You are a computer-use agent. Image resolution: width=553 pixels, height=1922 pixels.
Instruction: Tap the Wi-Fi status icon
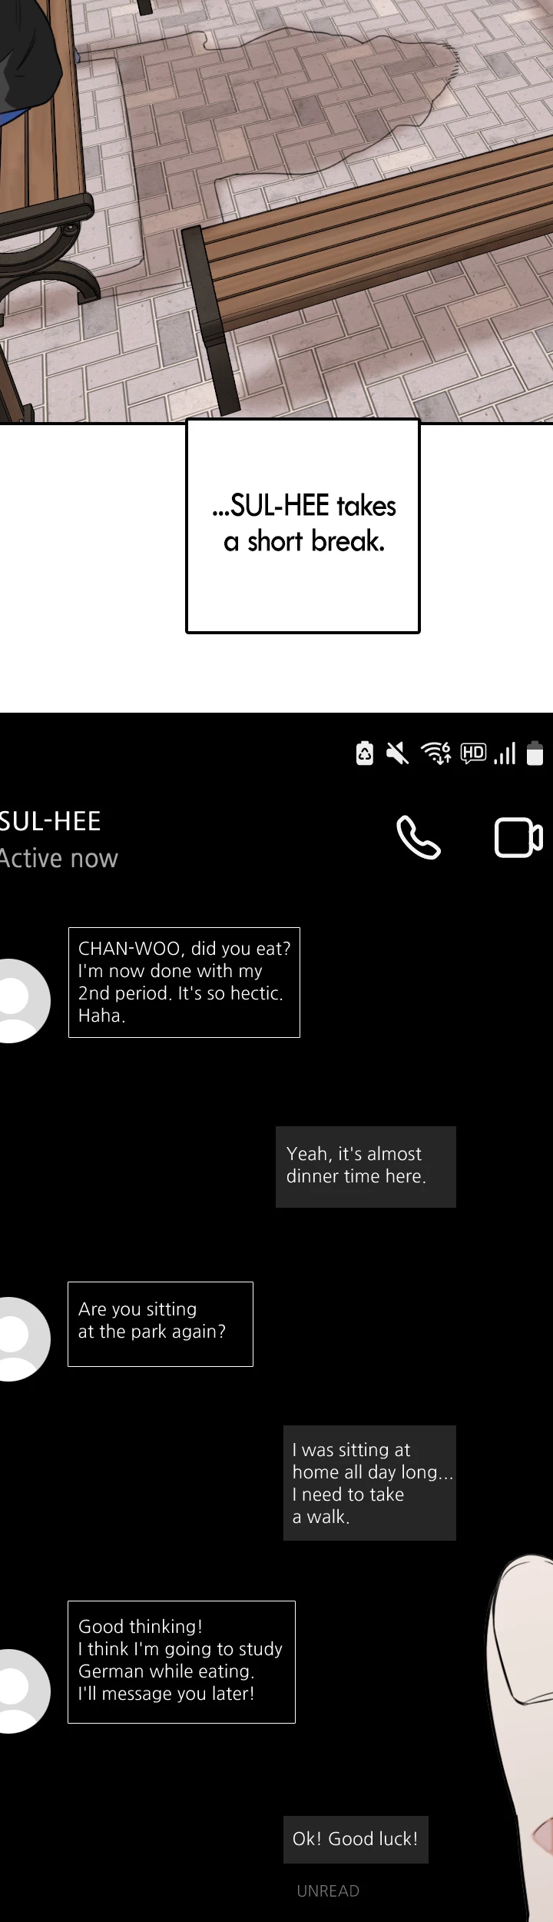click(x=436, y=753)
